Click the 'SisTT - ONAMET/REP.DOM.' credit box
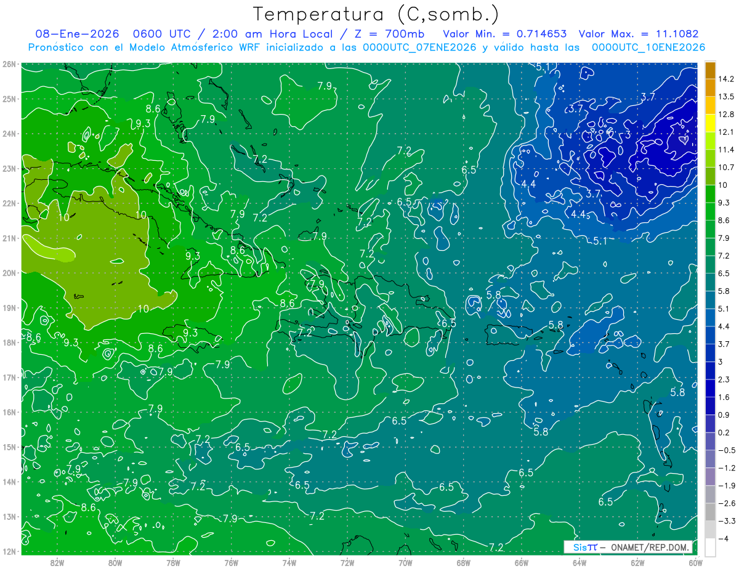The image size is (739, 571). click(629, 547)
